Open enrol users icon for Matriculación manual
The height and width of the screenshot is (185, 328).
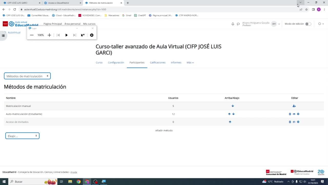[294, 106]
